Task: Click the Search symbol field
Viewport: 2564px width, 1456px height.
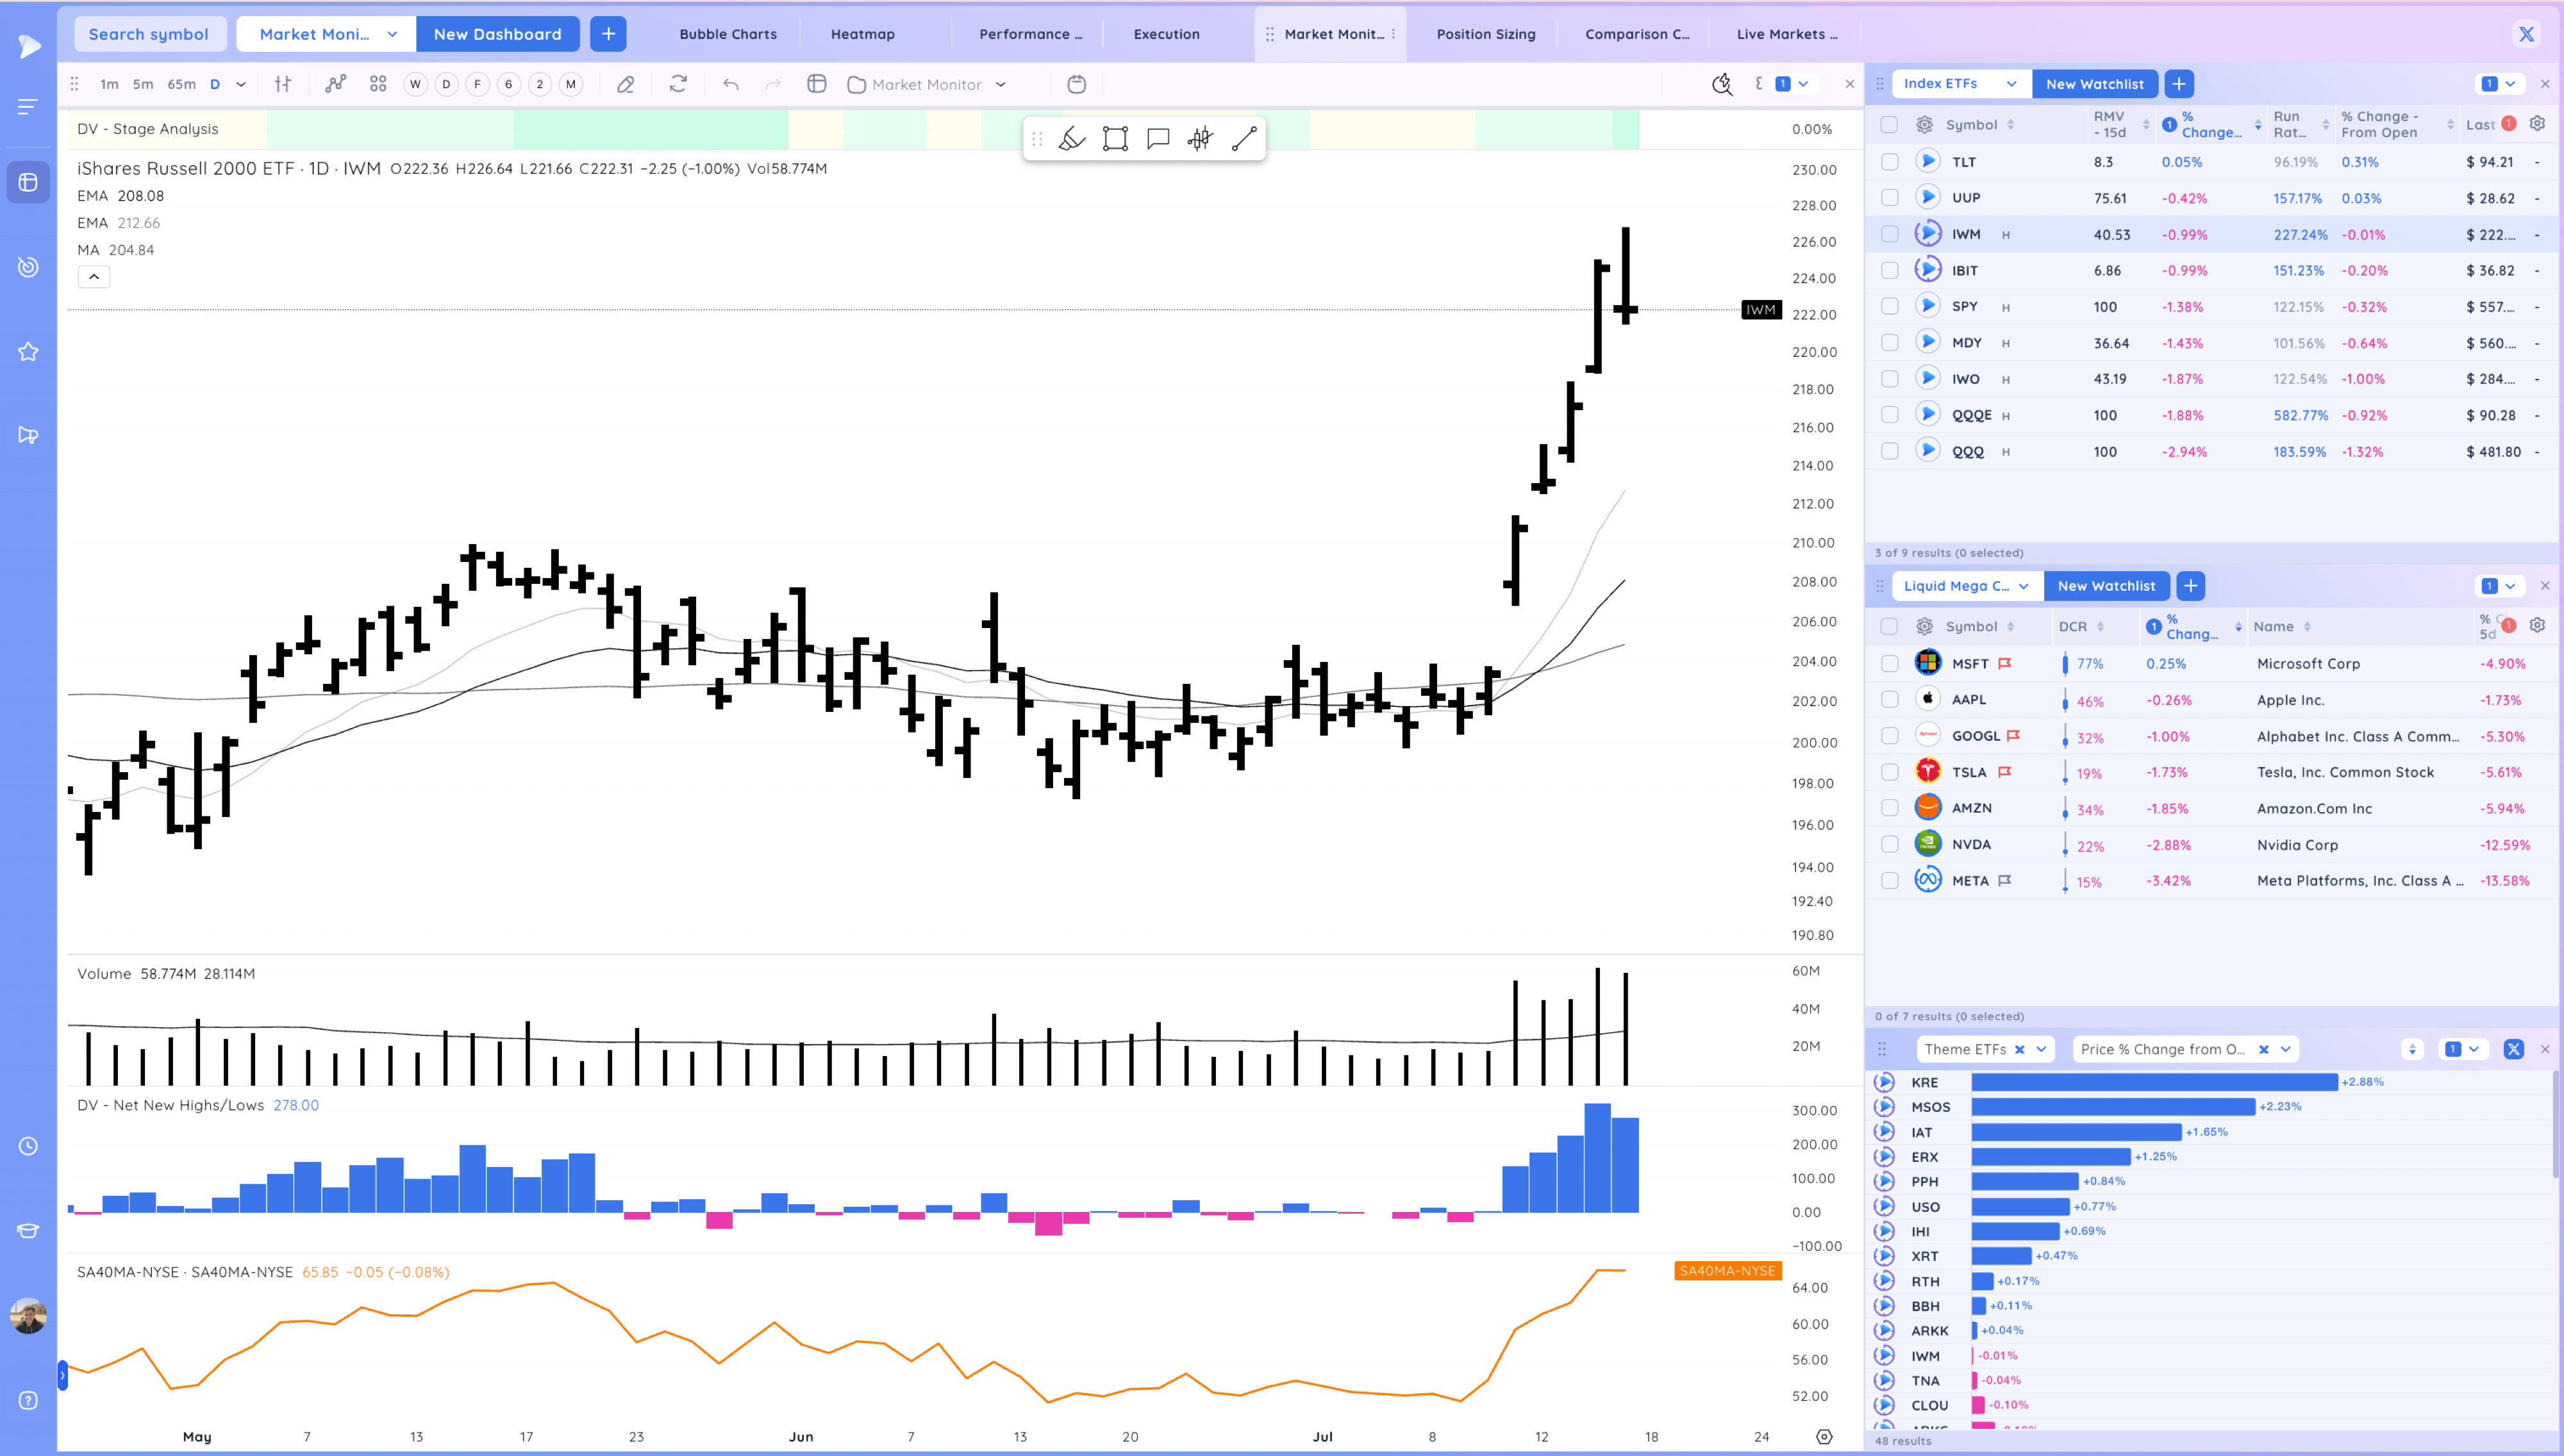Action: click(149, 34)
